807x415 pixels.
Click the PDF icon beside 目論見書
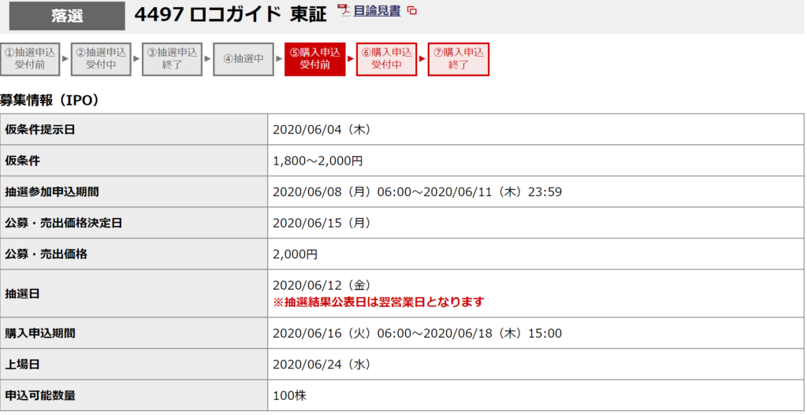point(344,10)
